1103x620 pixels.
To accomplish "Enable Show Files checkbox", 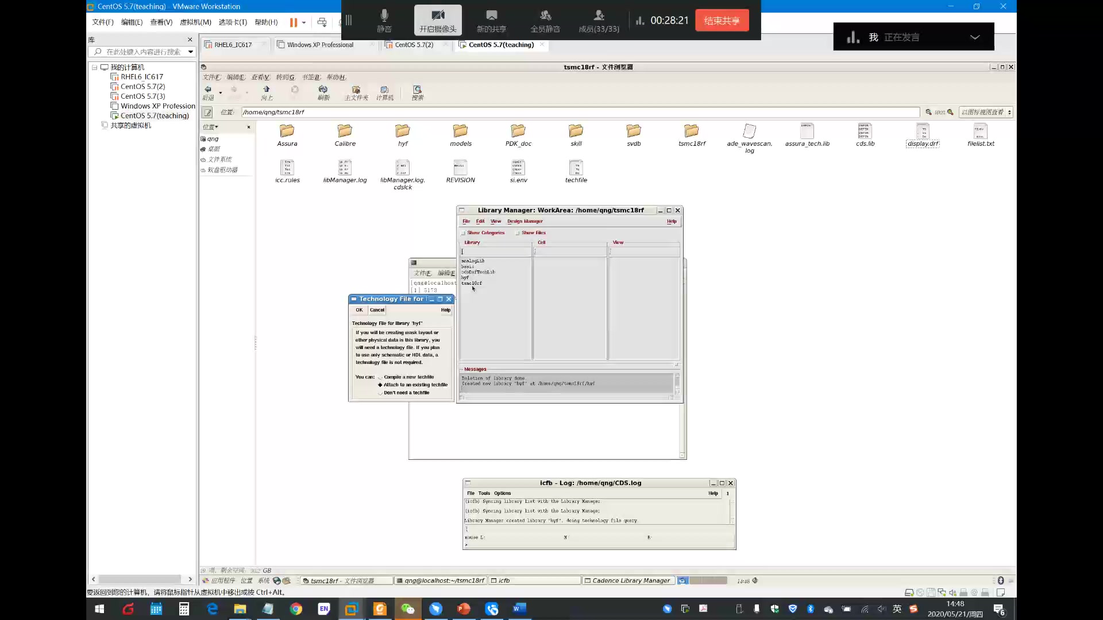I will pos(518,233).
